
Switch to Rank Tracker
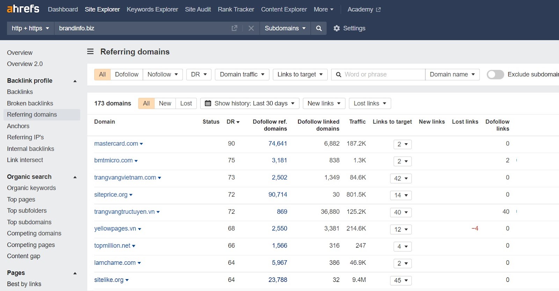coord(236,9)
